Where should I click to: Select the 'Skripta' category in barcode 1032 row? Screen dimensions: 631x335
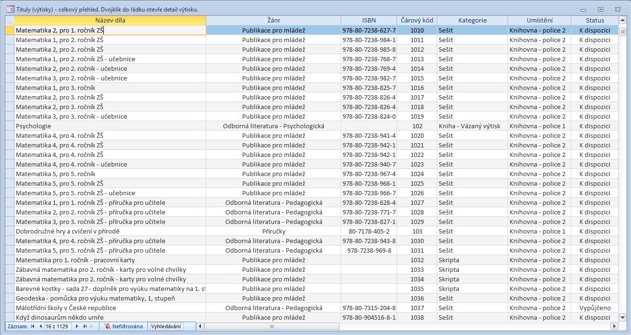click(x=472, y=260)
